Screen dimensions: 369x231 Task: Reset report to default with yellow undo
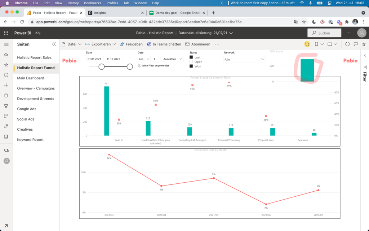point(307,44)
